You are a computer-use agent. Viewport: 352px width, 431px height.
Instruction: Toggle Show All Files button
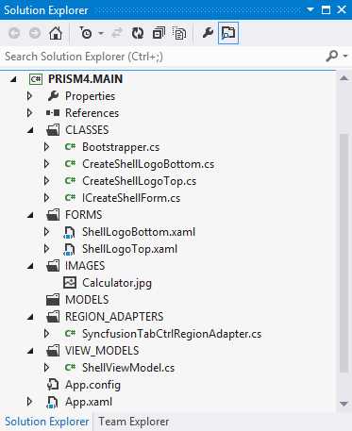[179, 33]
